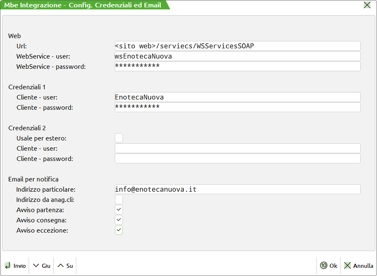Select the WebService user field
The height and width of the screenshot is (276, 377).
(237, 56)
